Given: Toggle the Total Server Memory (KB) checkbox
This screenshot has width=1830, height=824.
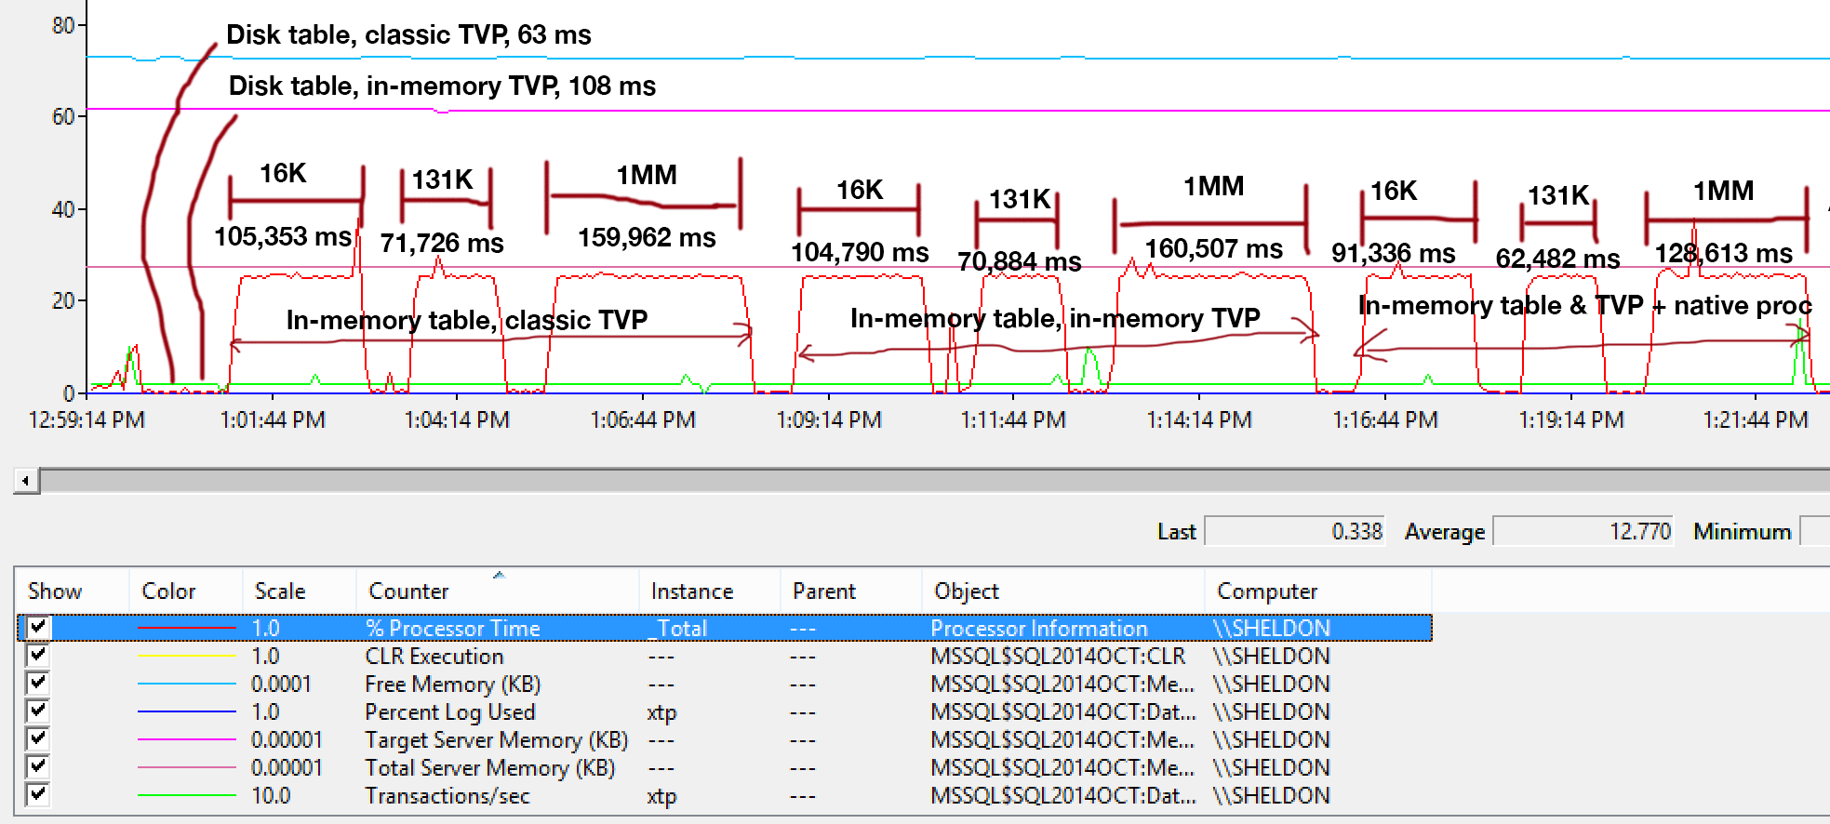Looking at the screenshot, I should coord(37,766).
